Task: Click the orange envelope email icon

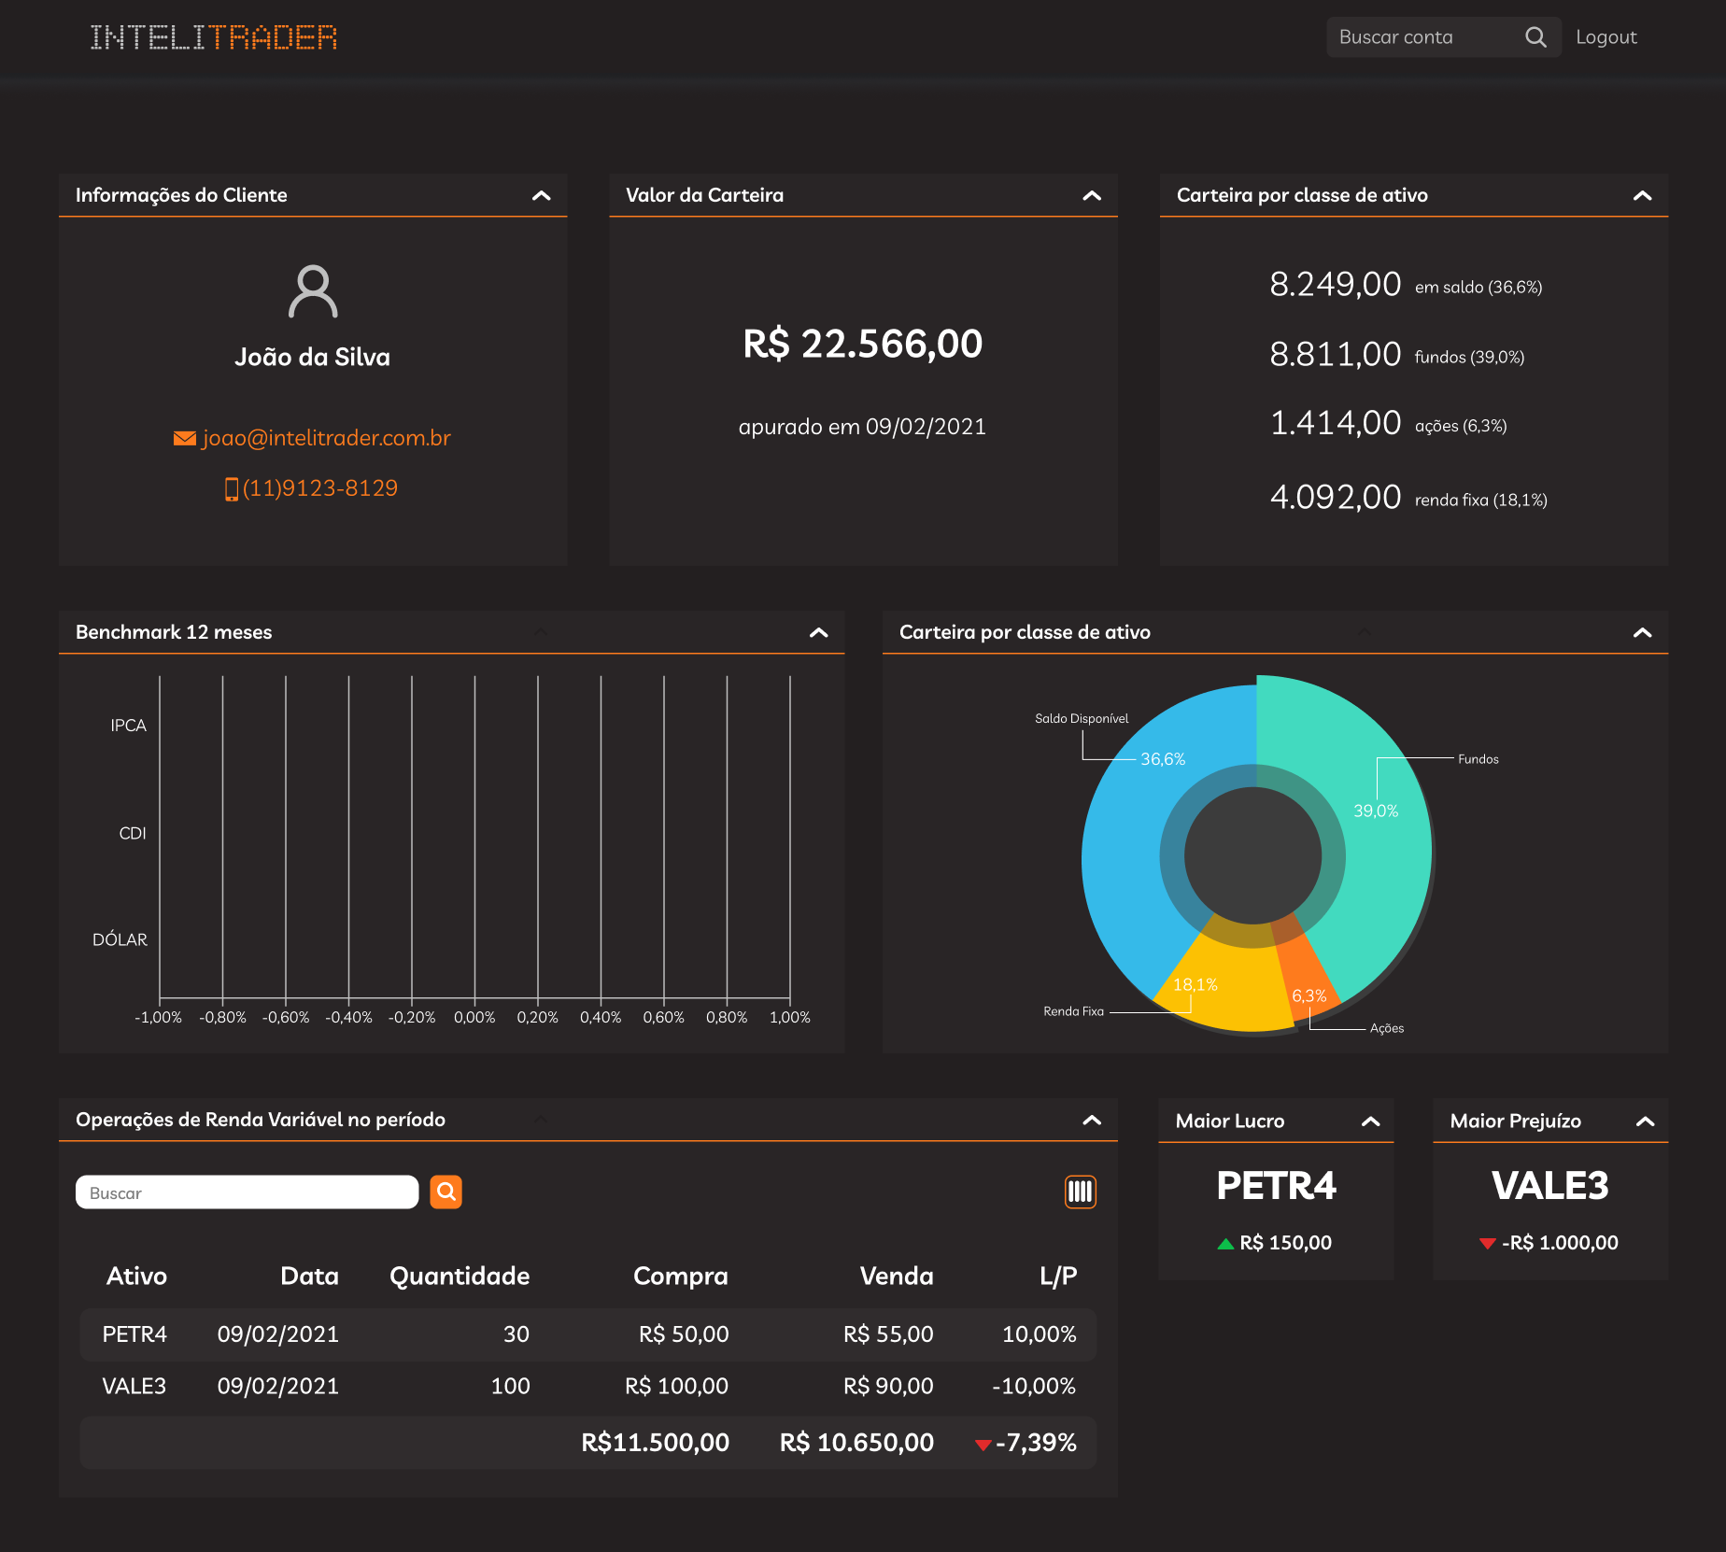Action: [185, 438]
